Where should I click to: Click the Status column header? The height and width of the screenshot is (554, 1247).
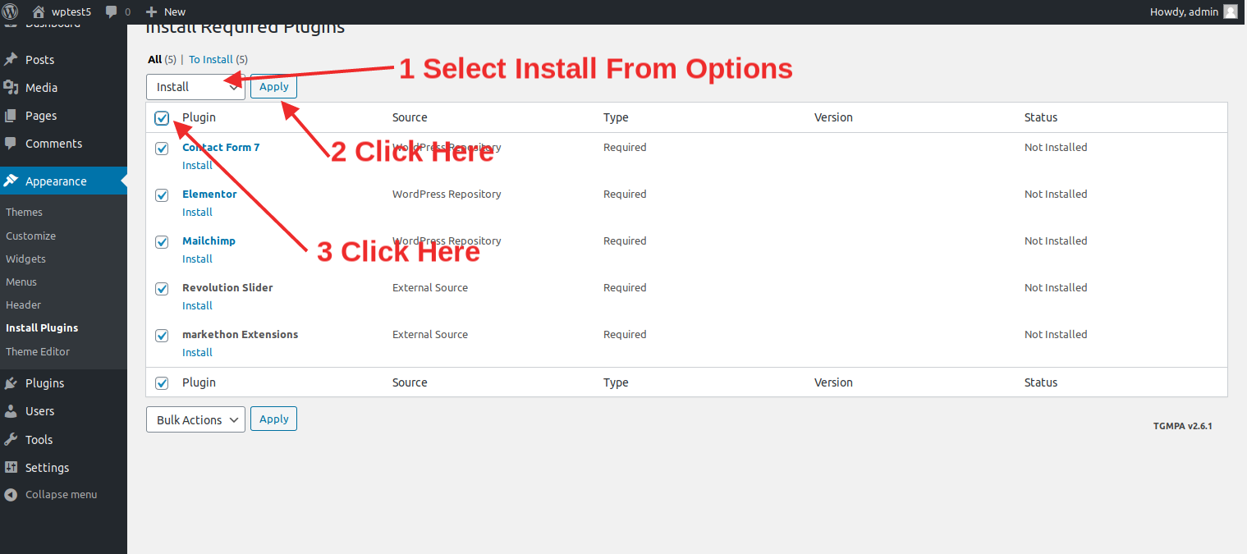pyautogui.click(x=1041, y=117)
